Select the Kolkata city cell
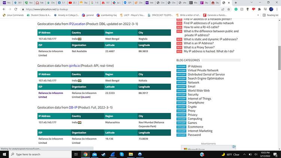Image resolution: width=281 pixels, height=158 pixels. click(143, 81)
